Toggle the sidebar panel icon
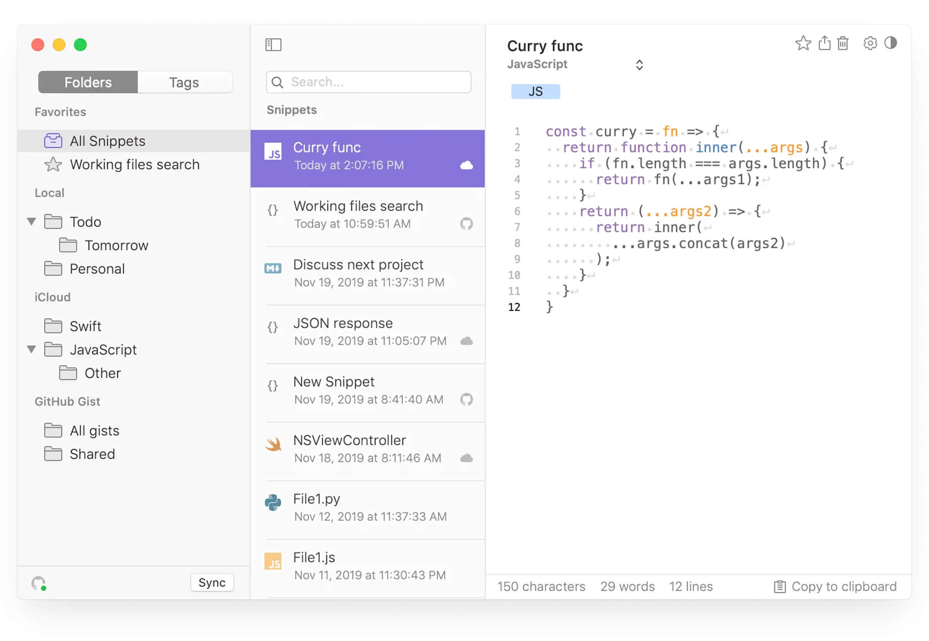Viewport: 929px width, 641px height. pos(273,45)
